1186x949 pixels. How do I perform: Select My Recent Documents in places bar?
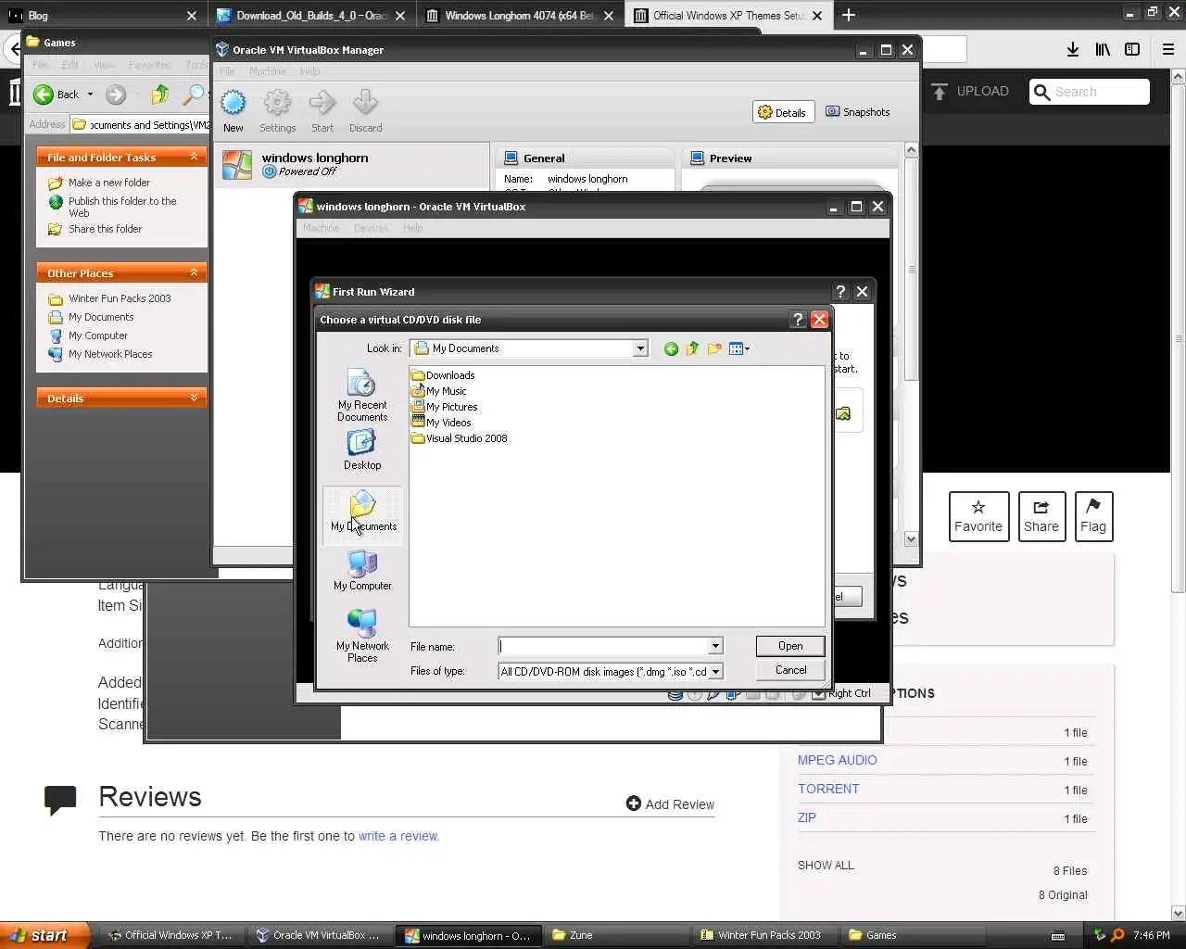tap(362, 396)
